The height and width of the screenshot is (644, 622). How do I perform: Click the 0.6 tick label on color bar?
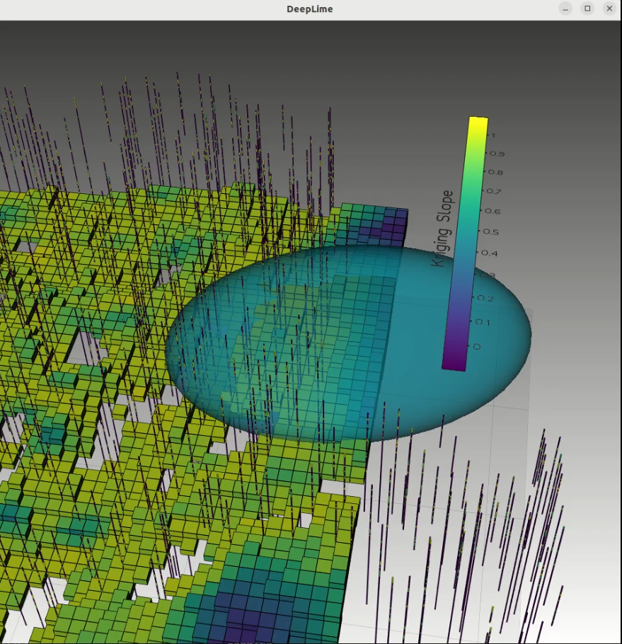(493, 212)
